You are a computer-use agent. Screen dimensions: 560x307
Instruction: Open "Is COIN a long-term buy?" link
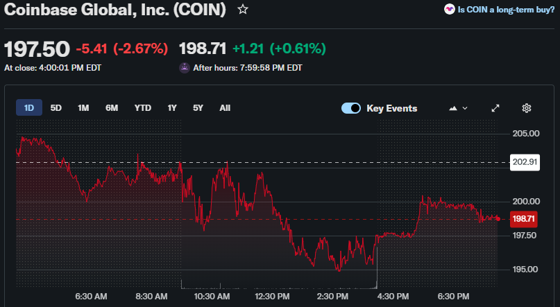[x=506, y=10]
